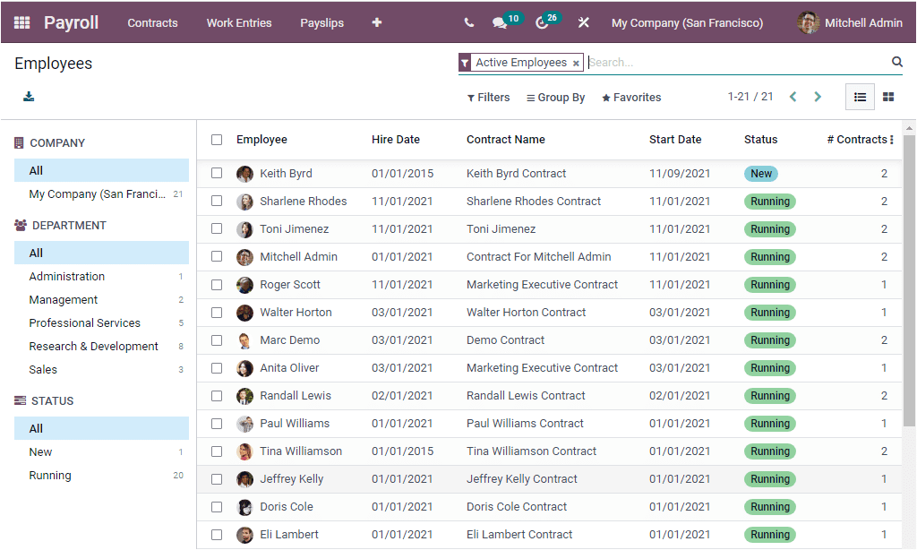The height and width of the screenshot is (550, 917).
Task: Switch to kanban view
Action: pyautogui.click(x=887, y=96)
